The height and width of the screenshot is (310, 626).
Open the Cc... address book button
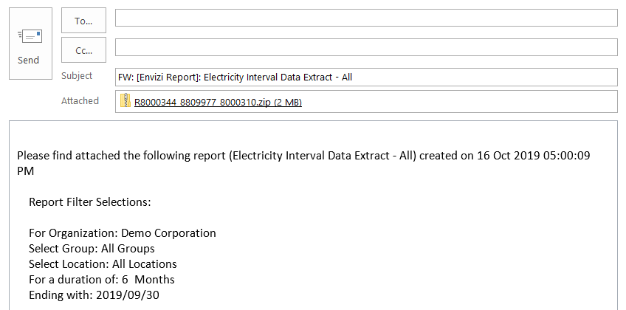[x=83, y=50]
